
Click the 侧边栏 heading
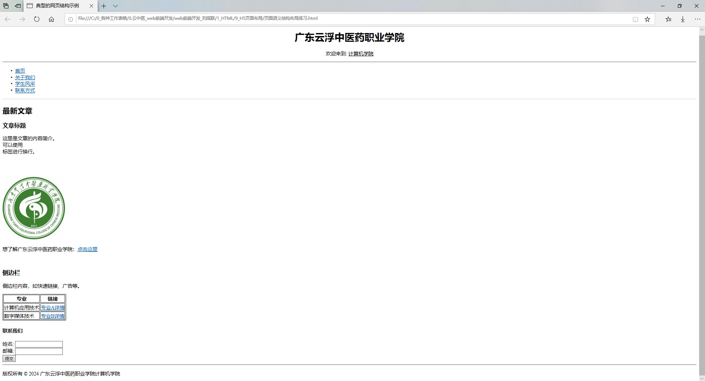pyautogui.click(x=11, y=273)
